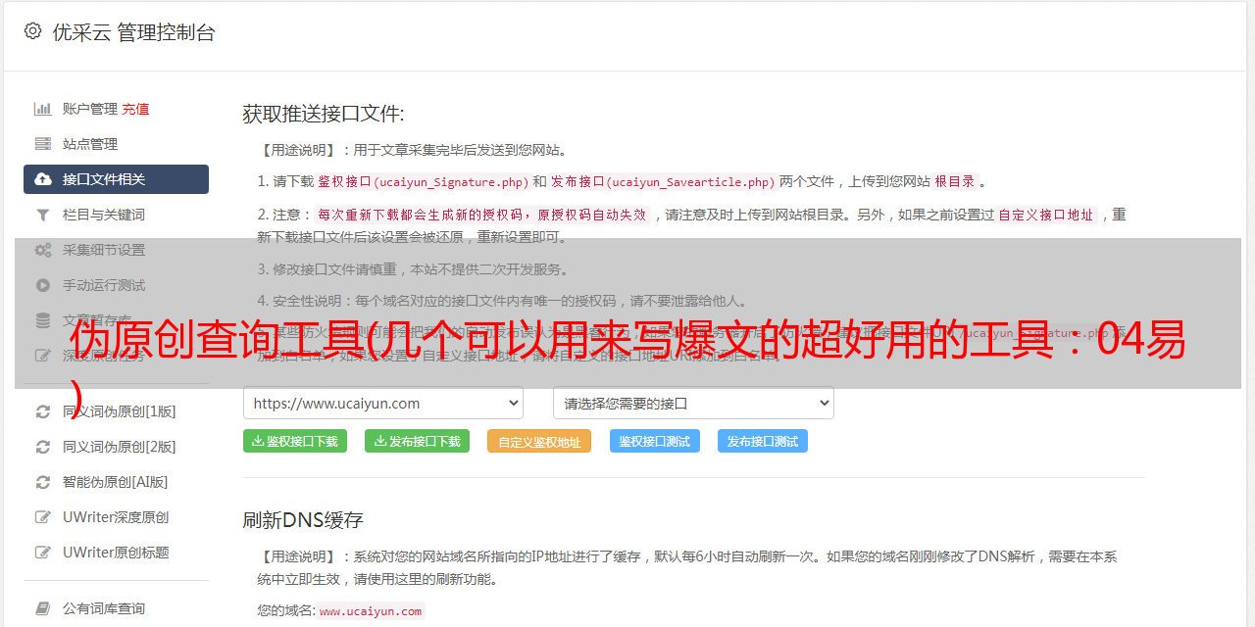
Task: Click the highlighted 自定义接口地址 text
Action: tap(1046, 215)
